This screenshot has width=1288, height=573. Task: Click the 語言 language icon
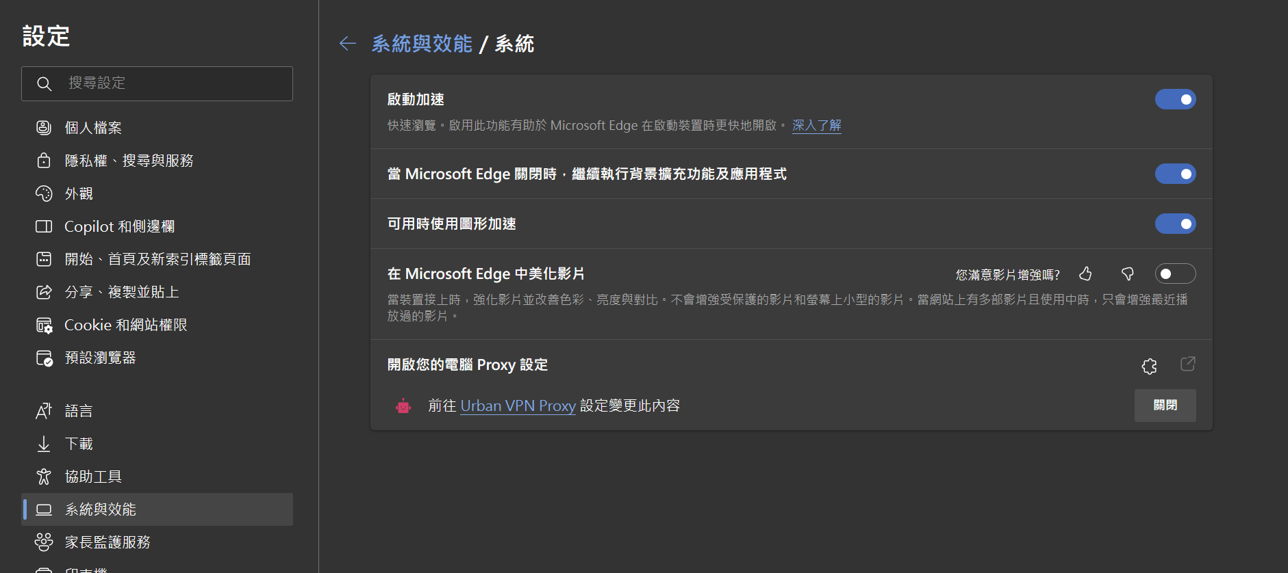44,411
